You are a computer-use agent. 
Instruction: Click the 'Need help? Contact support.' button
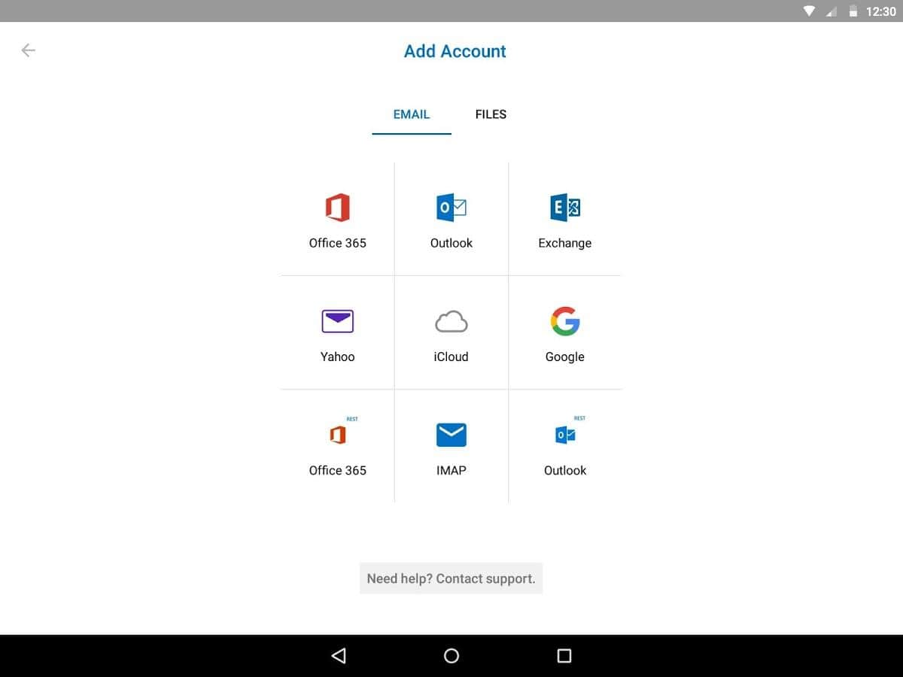(451, 578)
